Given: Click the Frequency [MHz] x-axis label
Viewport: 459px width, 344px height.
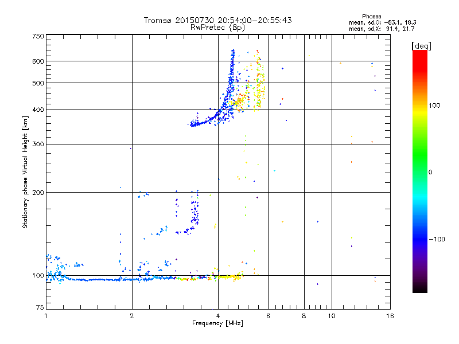Looking at the screenshot, I should point(217,324).
